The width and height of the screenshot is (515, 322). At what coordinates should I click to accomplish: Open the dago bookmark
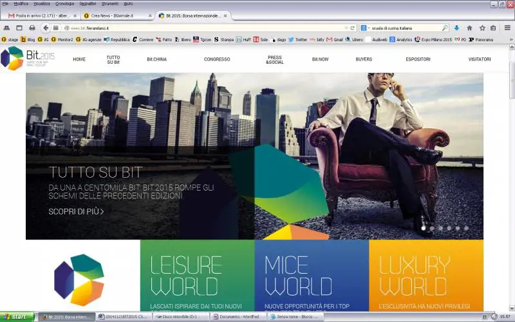(279, 39)
